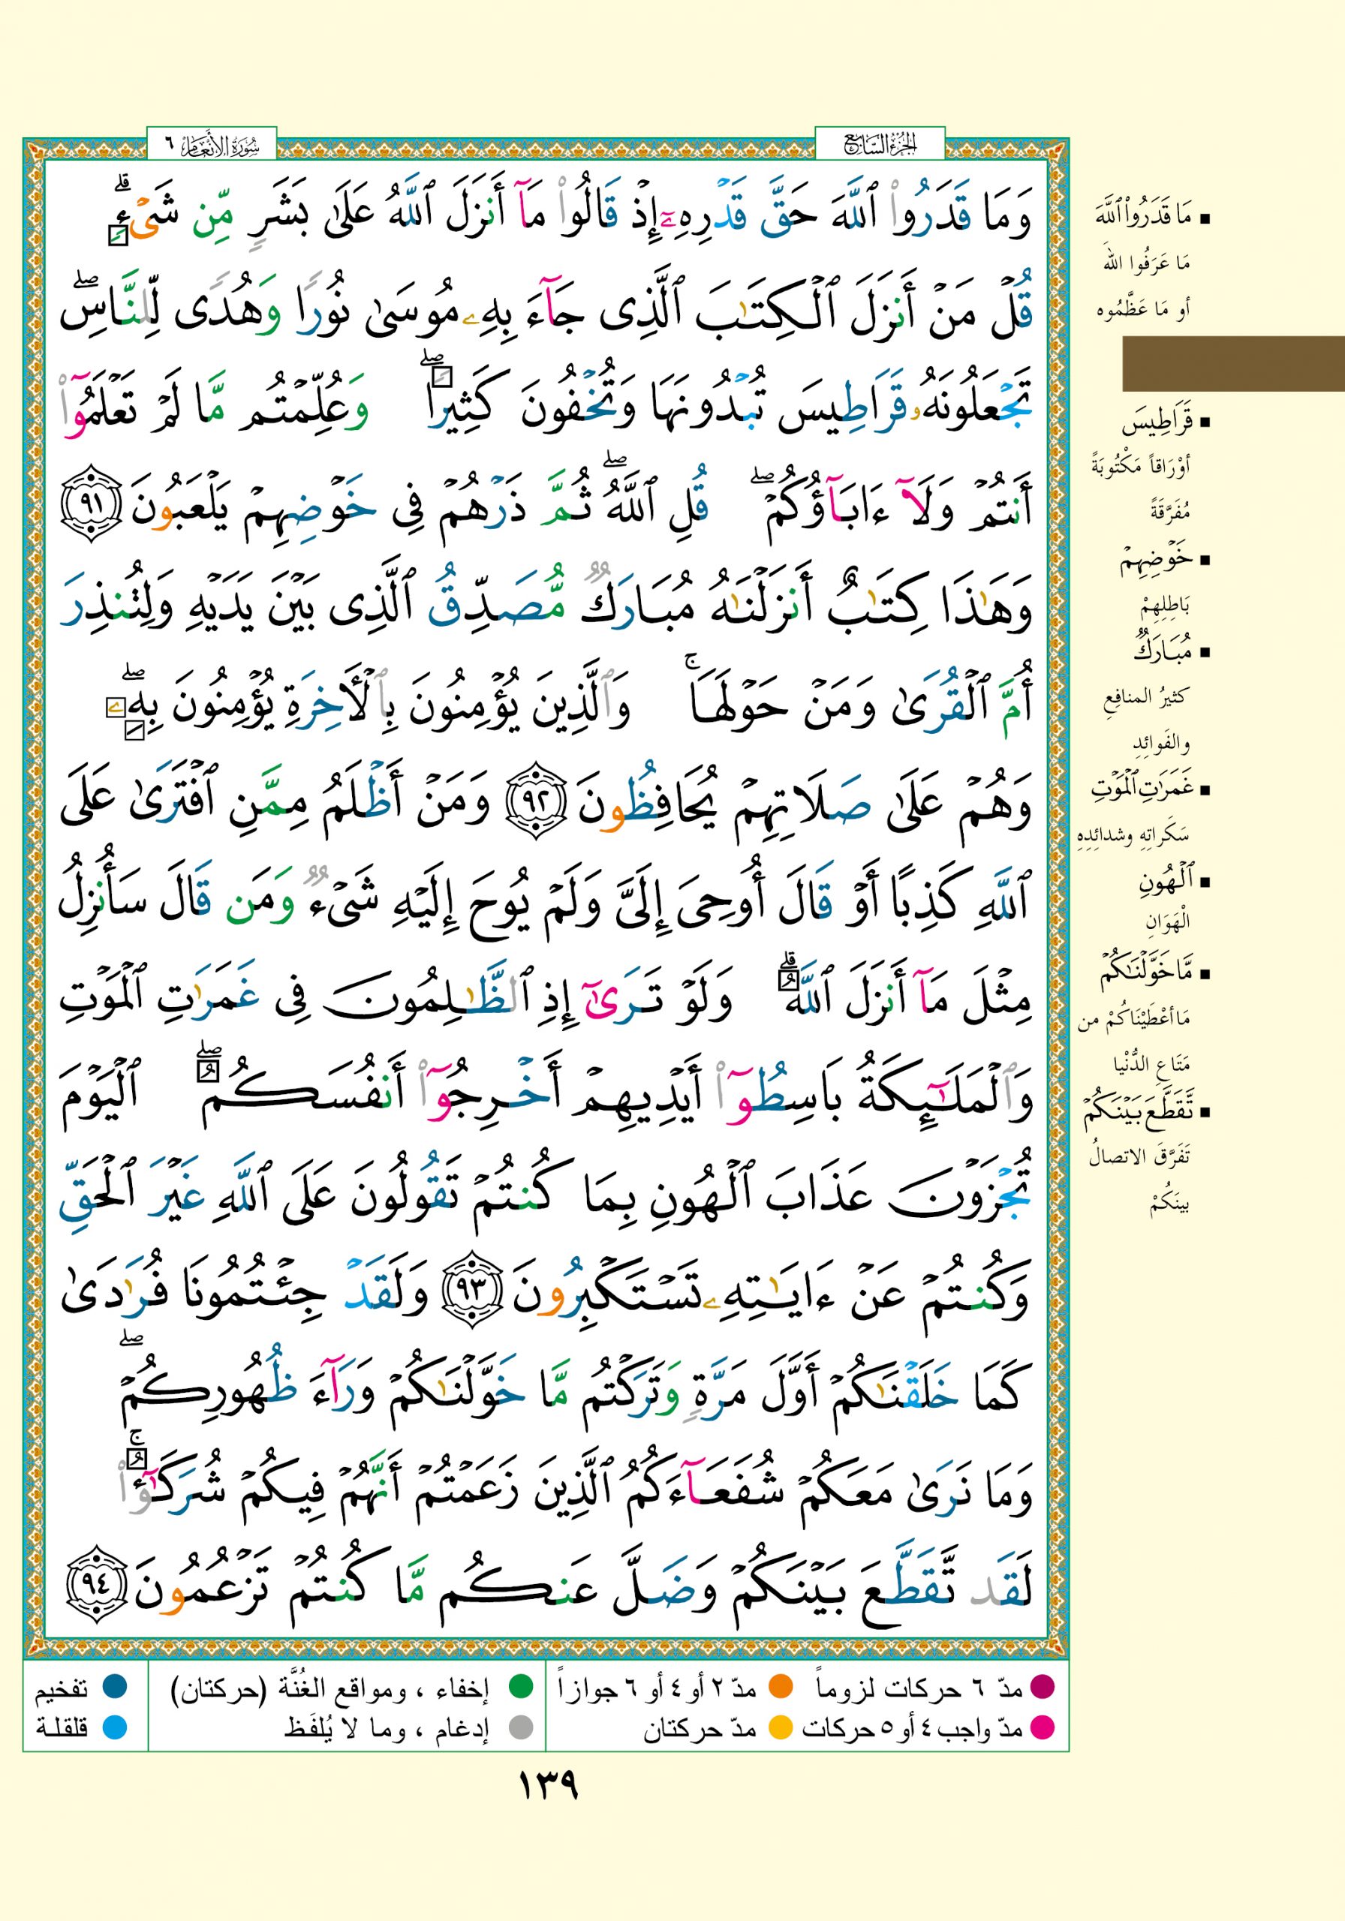
Task: Select the تقطع بينكم glossary entry
Action: pos(1140,1111)
